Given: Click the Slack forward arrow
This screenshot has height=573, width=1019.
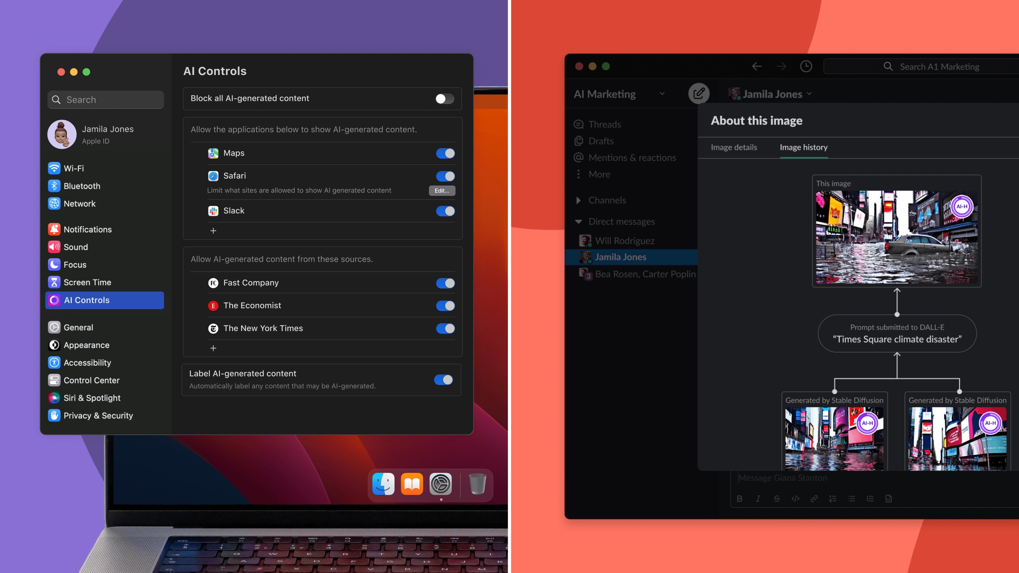Looking at the screenshot, I should (x=781, y=66).
